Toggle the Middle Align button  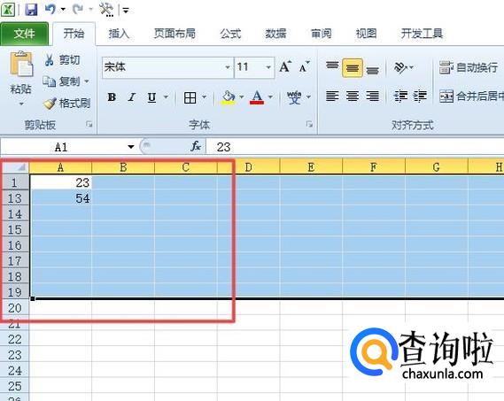pyautogui.click(x=353, y=68)
